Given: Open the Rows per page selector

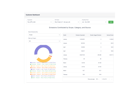Looking at the screenshot, I should tap(98, 79).
